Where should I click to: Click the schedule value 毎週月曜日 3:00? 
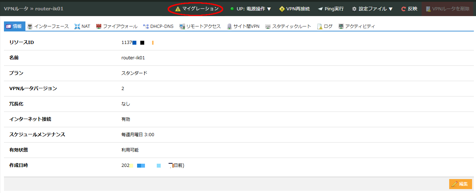pos(138,135)
